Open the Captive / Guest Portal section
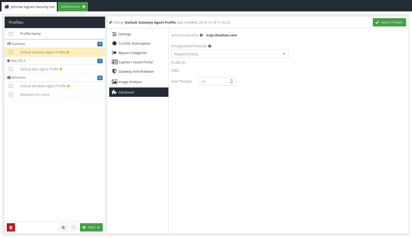 139,62
